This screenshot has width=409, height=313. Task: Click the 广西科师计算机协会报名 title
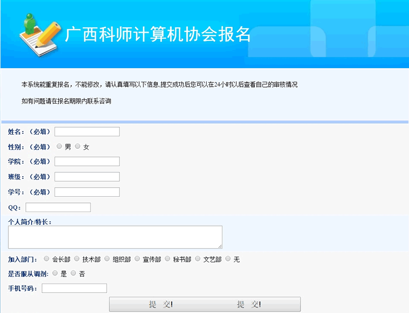(158, 34)
